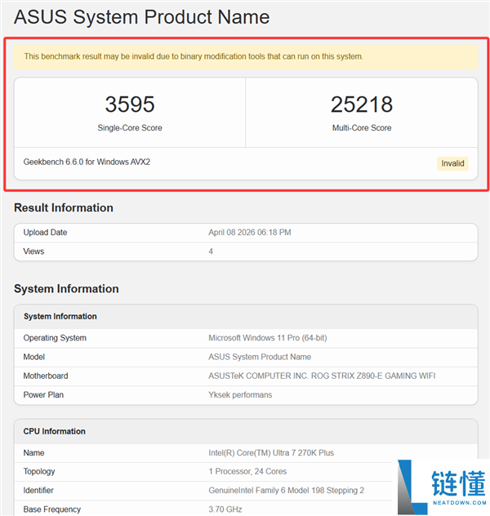This screenshot has width=490, height=516.
Task: Click the single-core score value 3595
Action: tap(130, 105)
